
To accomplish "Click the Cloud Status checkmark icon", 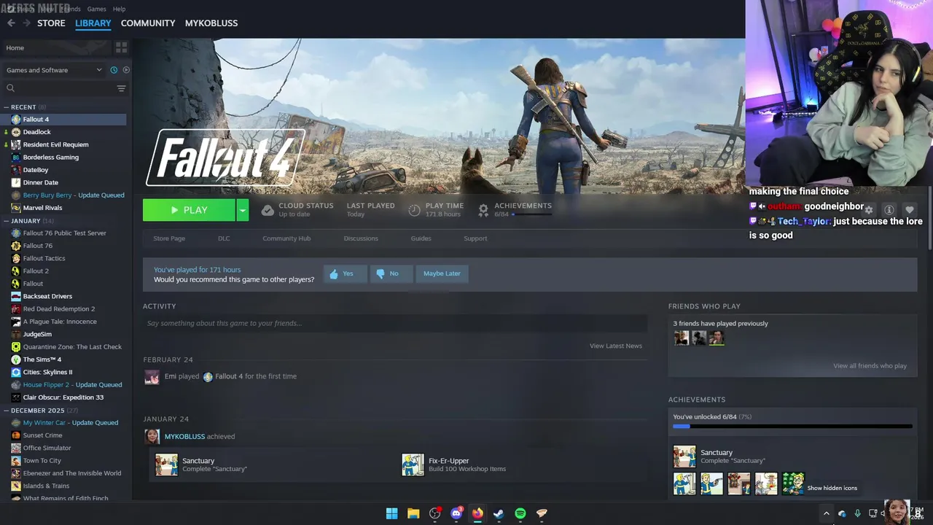I will pos(268,210).
